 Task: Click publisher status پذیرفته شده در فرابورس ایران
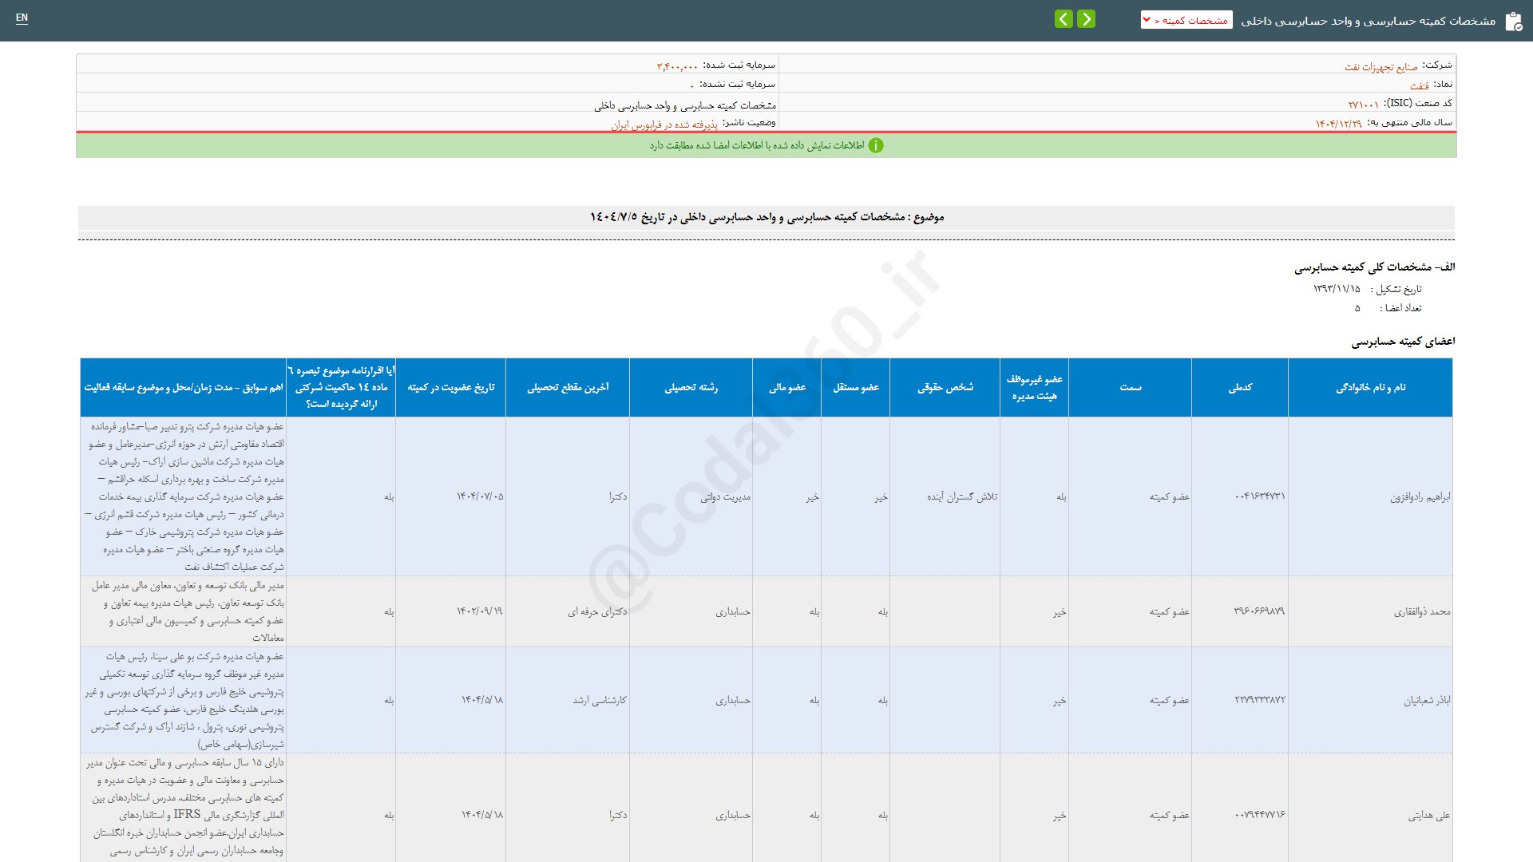[x=664, y=125]
